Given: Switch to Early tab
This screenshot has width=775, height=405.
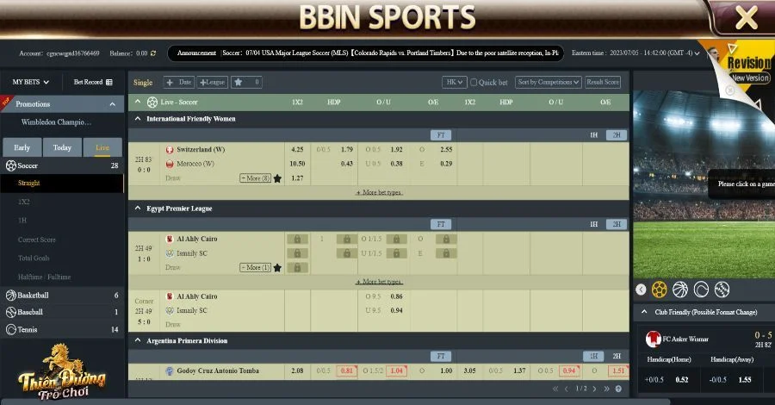Looking at the screenshot, I should point(22,147).
